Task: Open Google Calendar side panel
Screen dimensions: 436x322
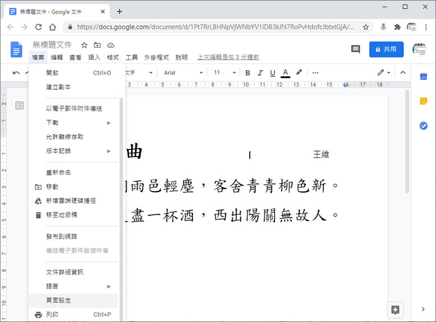Action: pyautogui.click(x=423, y=76)
